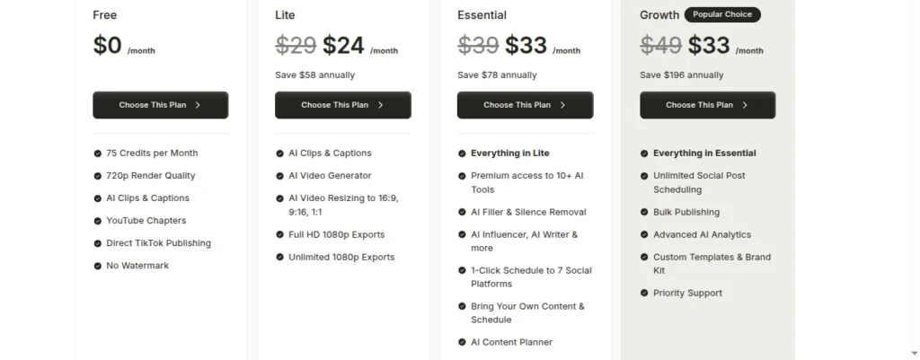
Task: Choose the Essential plan button
Action: click(x=525, y=105)
